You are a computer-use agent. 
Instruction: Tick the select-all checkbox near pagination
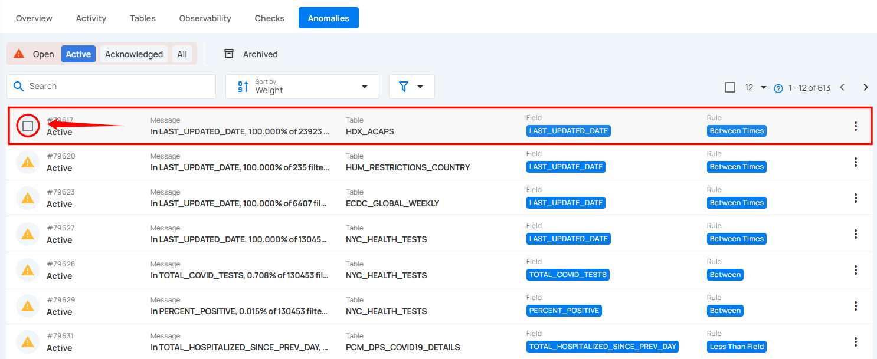coord(730,87)
